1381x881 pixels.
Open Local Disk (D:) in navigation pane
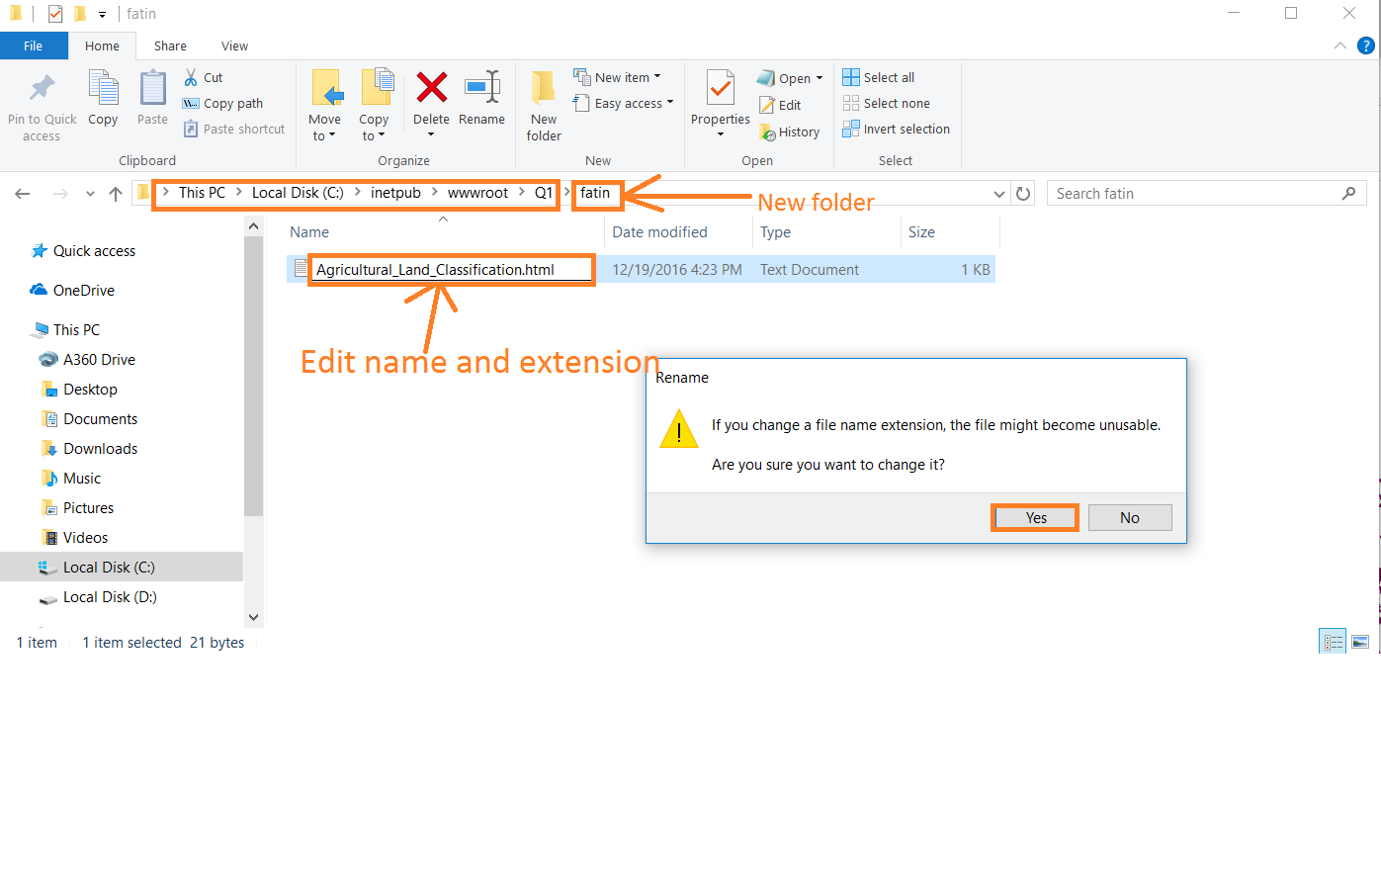coord(110,597)
